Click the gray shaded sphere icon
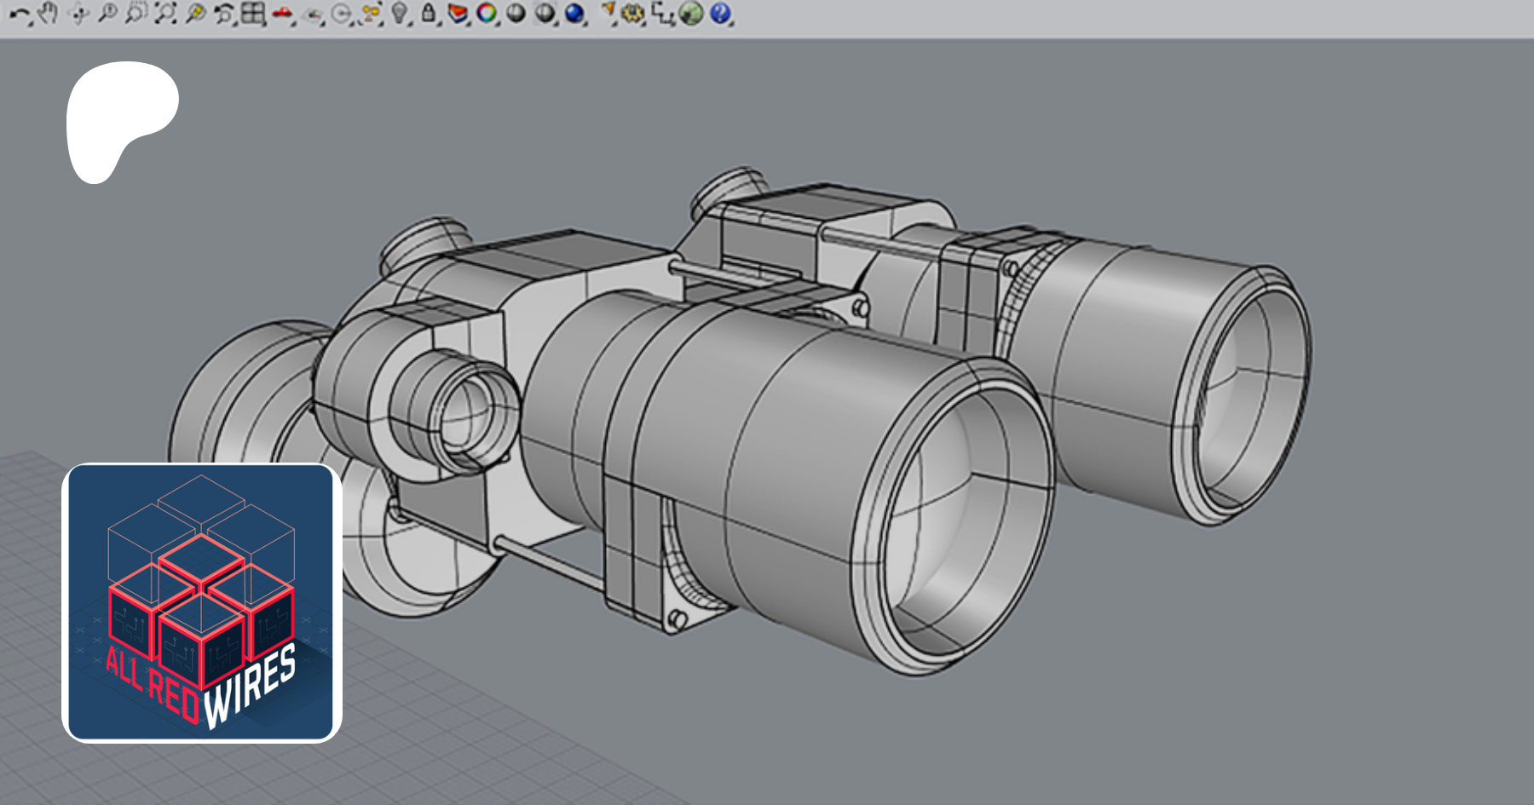Screen dimensions: 1534x805 516,14
